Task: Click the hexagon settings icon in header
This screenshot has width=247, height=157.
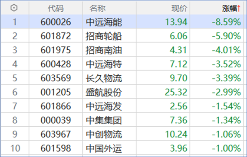Action: click(14, 8)
